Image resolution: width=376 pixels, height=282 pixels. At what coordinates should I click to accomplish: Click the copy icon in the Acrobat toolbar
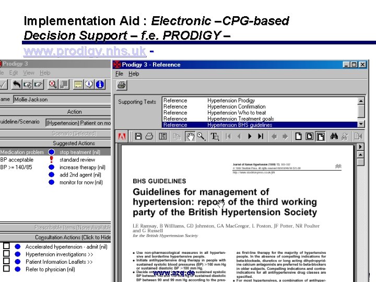point(177,136)
